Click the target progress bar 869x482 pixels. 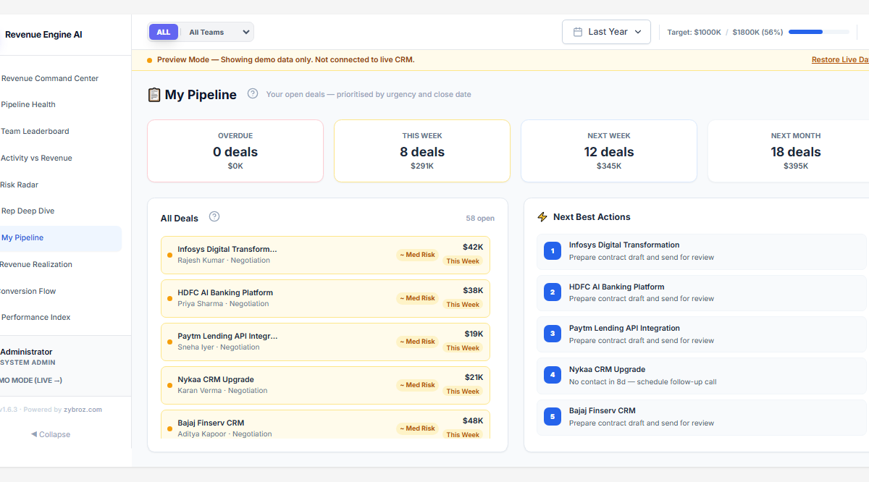click(x=819, y=32)
